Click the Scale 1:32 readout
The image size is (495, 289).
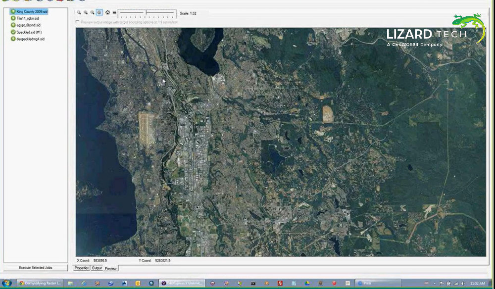188,13
